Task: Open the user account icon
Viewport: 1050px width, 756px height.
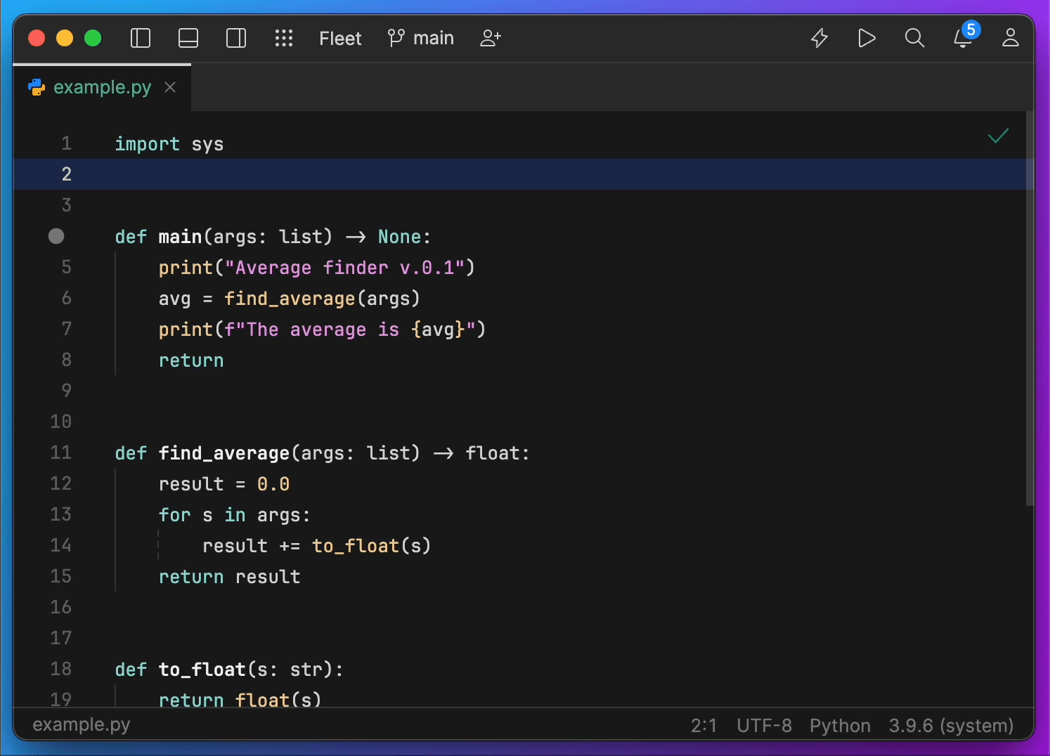Action: point(1011,38)
